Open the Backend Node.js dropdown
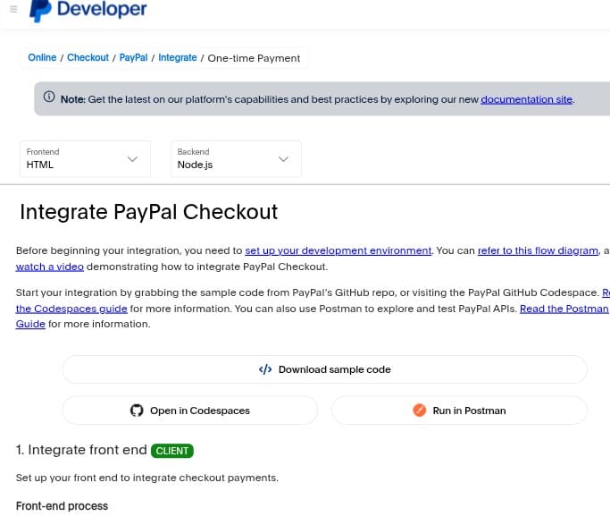Viewport: 610px width, 525px height. [236, 159]
